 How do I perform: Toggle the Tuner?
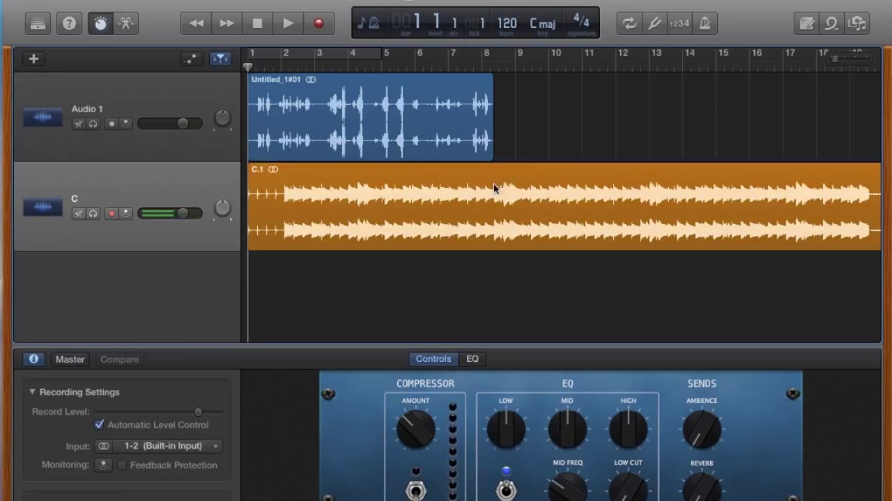[x=654, y=24]
